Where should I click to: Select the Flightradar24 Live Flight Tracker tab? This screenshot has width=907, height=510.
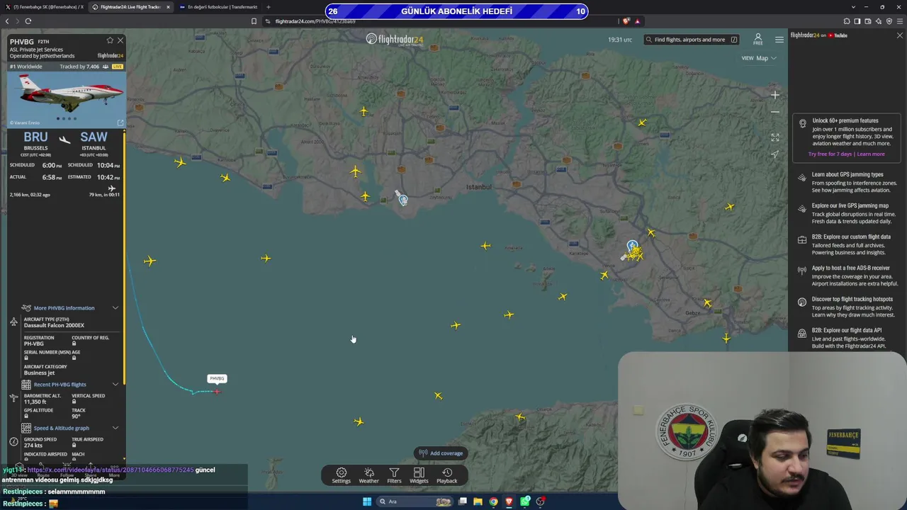(x=130, y=7)
